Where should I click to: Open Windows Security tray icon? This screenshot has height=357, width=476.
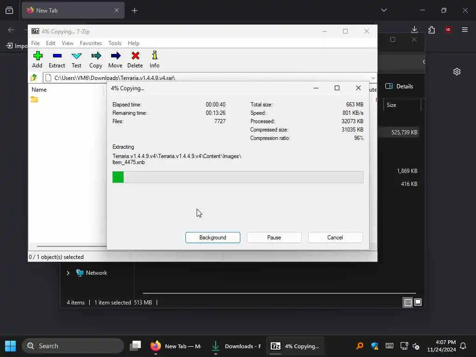(375, 346)
